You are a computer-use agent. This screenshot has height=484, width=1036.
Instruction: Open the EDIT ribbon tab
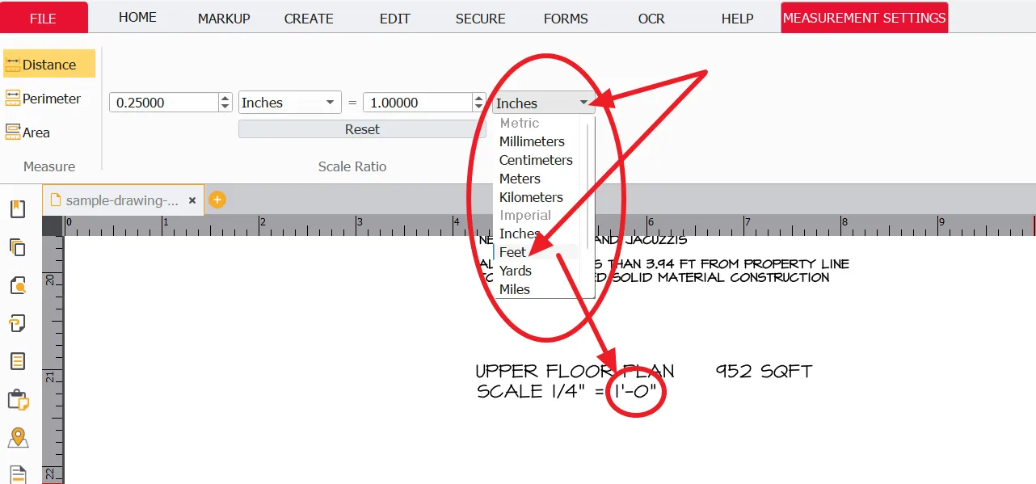(x=394, y=19)
